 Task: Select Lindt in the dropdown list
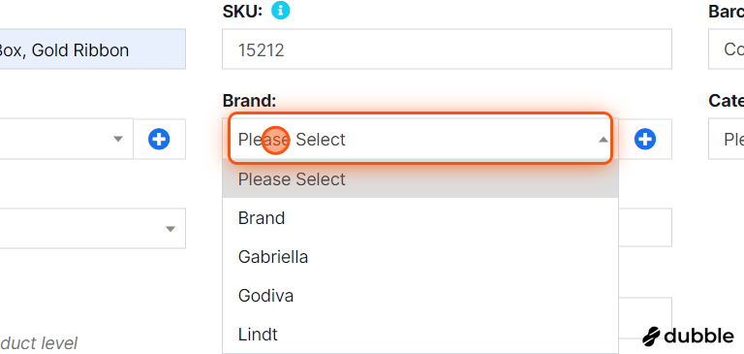point(420,335)
